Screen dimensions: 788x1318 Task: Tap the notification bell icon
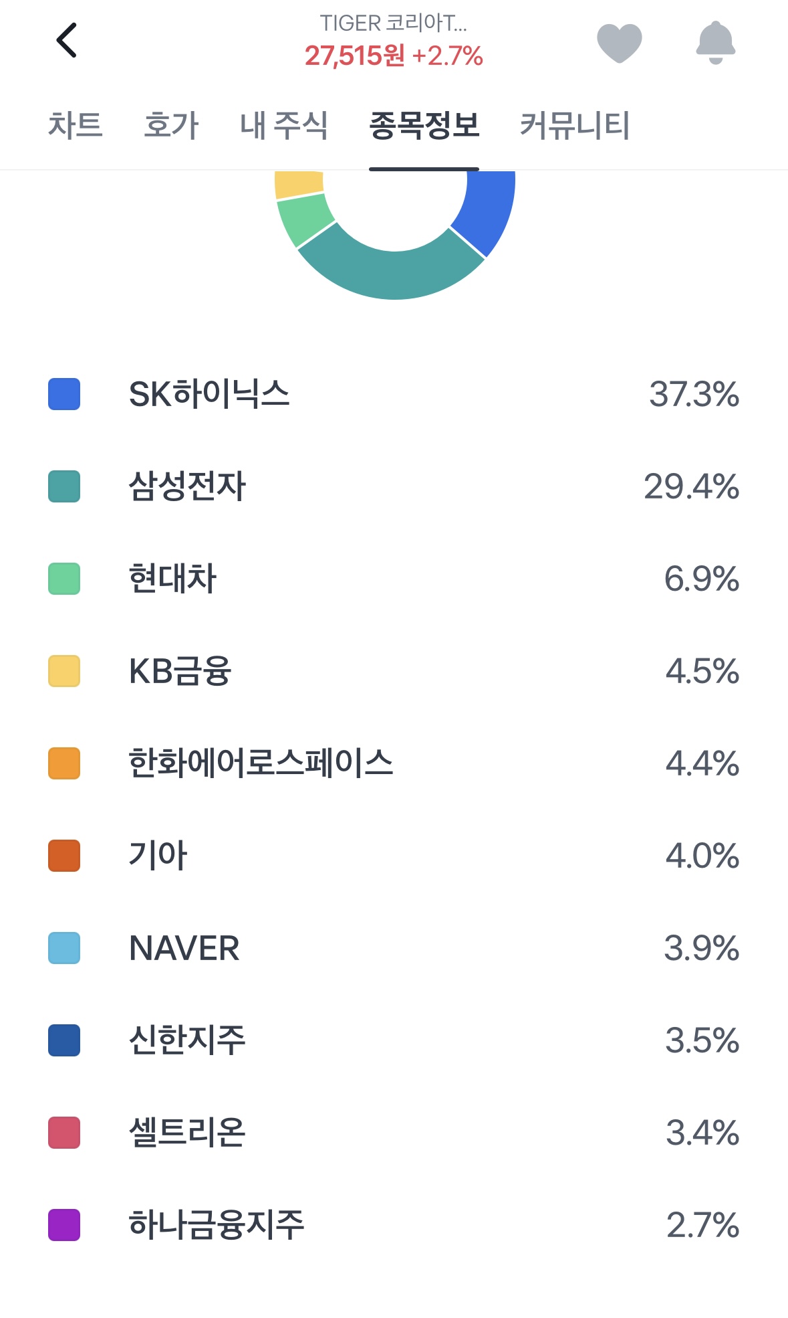pos(715,43)
